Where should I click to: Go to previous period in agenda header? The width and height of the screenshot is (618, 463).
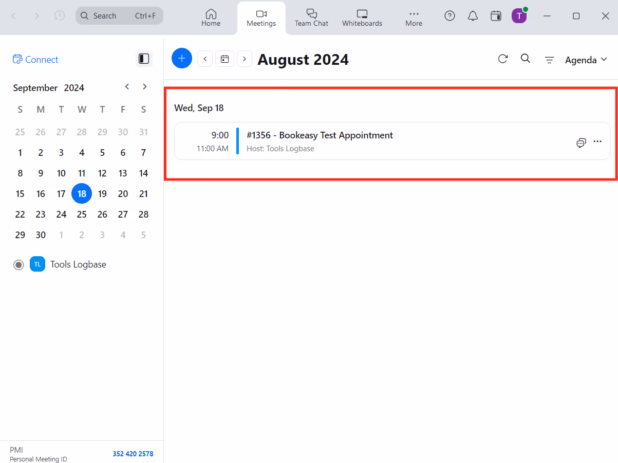205,59
